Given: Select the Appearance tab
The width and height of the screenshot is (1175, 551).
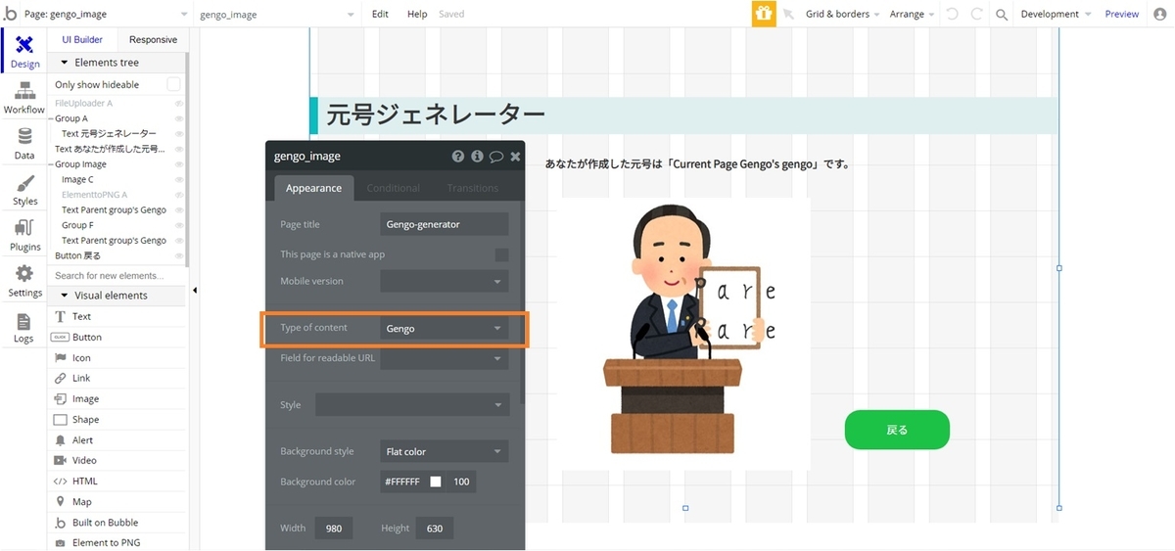Looking at the screenshot, I should tap(313, 188).
